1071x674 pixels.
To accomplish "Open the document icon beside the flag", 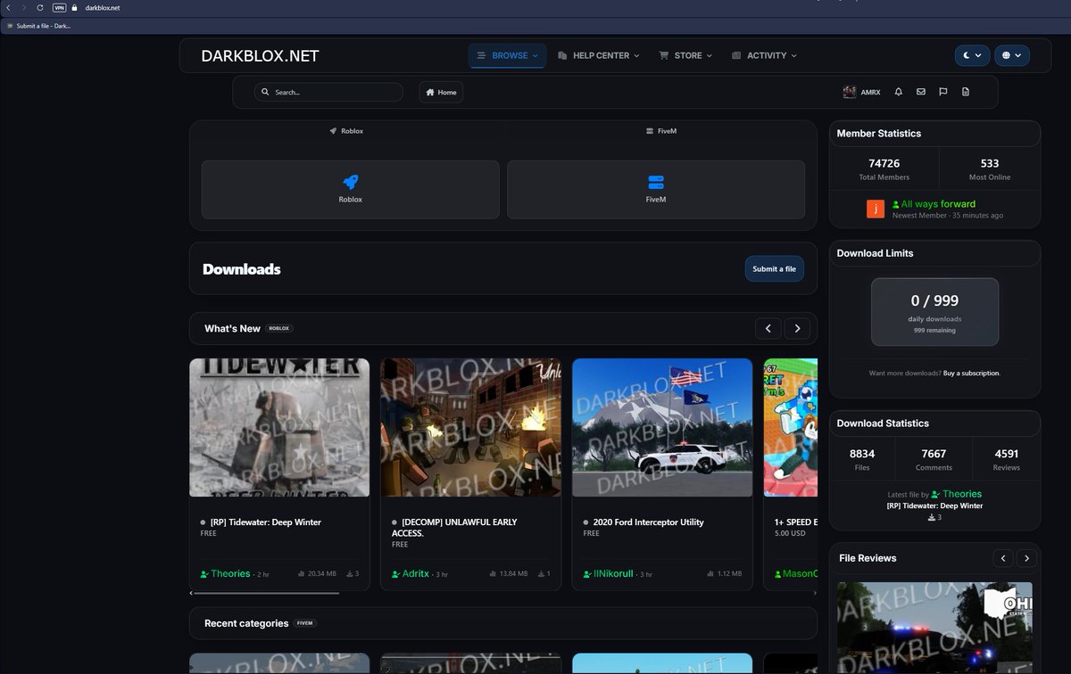I will click(x=966, y=92).
